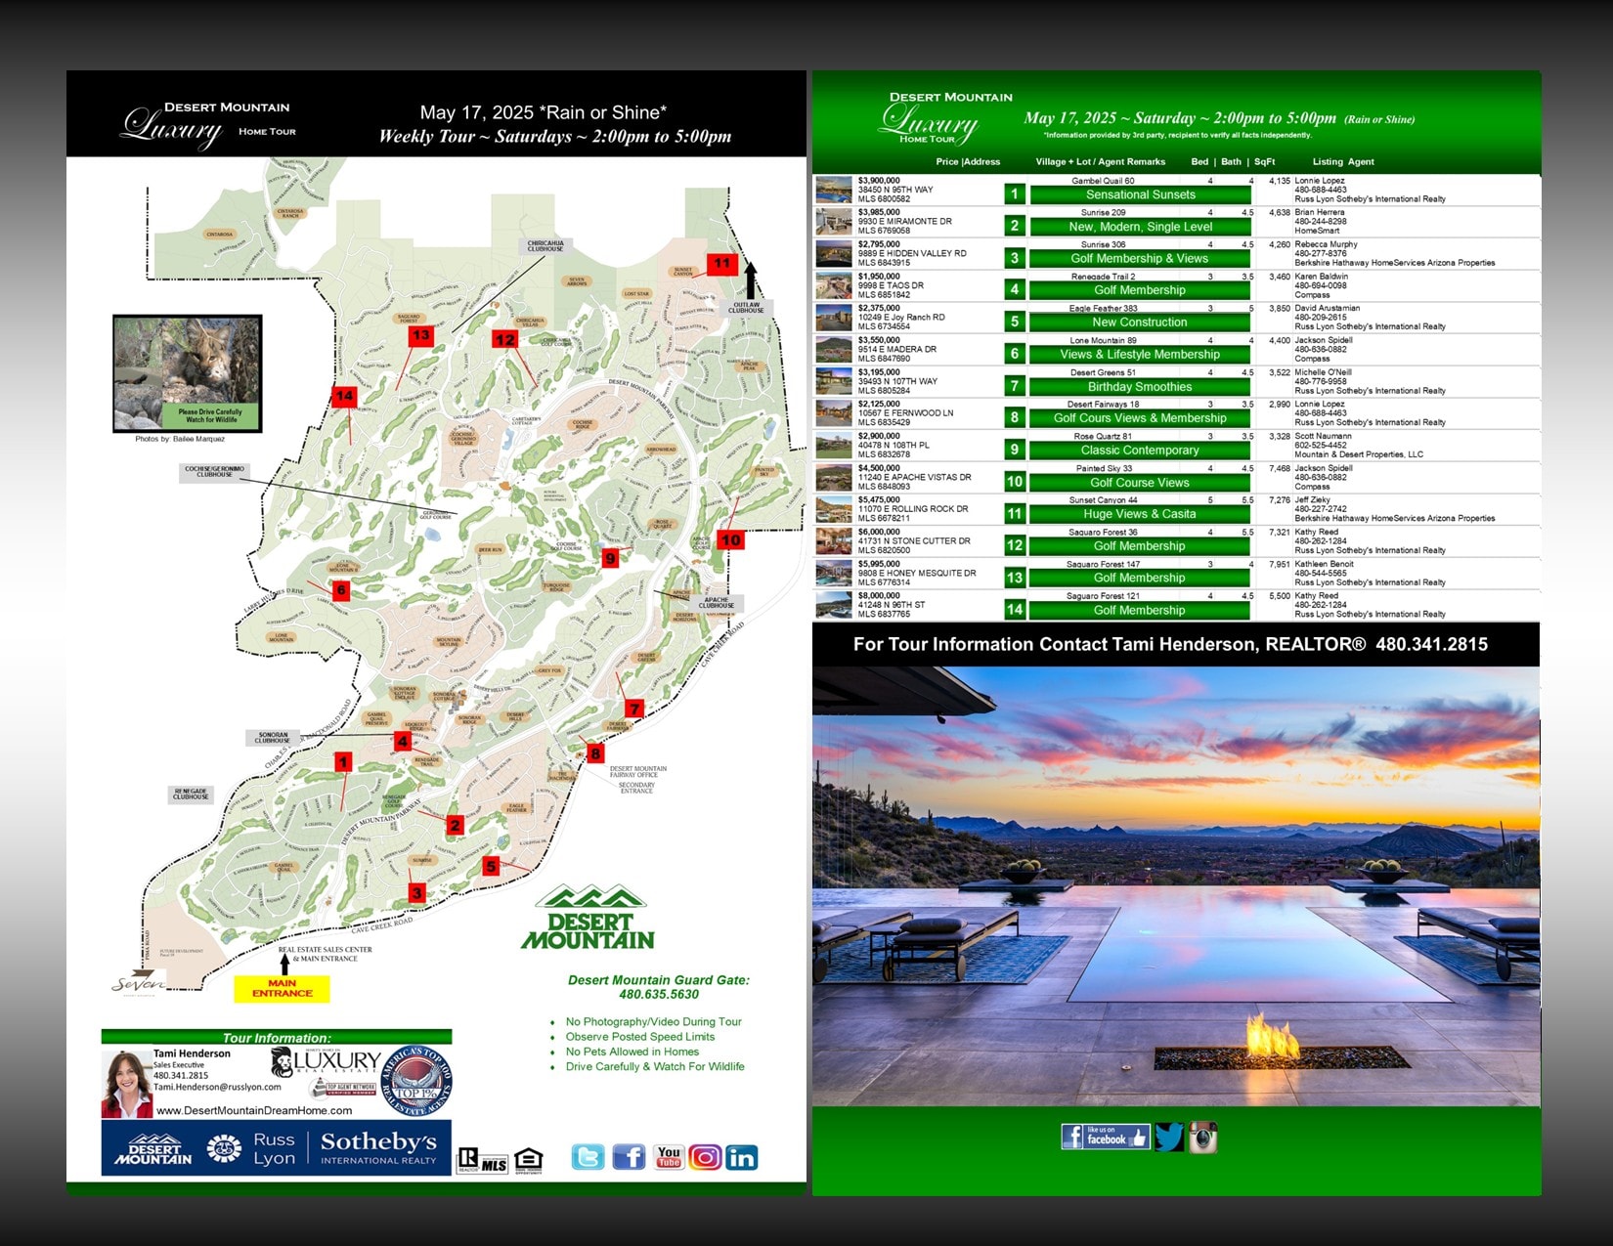Viewport: 1613px width, 1246px height.
Task: Select the 'Birthday Smoothies' listing bar
Action: [1140, 387]
